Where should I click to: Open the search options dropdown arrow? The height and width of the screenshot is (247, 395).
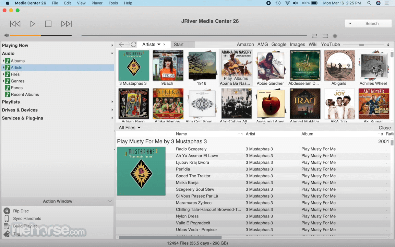click(x=350, y=23)
